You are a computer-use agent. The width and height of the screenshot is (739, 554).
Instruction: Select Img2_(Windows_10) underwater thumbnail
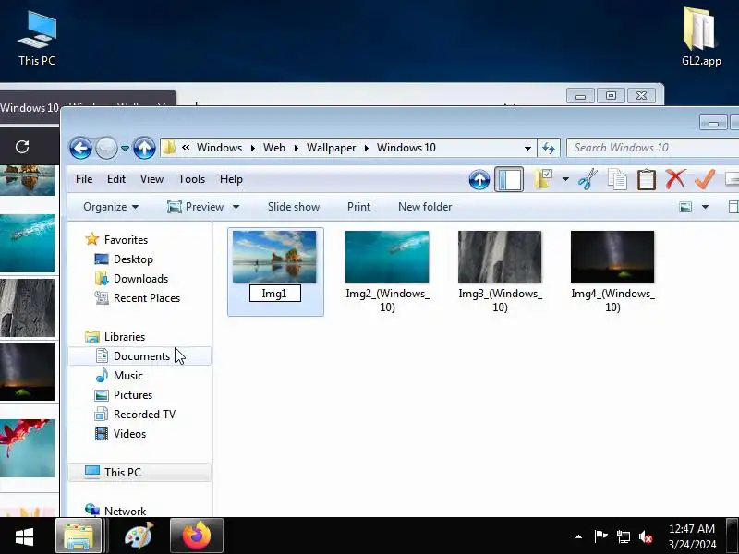(x=387, y=257)
